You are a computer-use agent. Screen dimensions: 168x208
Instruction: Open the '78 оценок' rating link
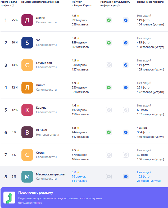[79, 176]
